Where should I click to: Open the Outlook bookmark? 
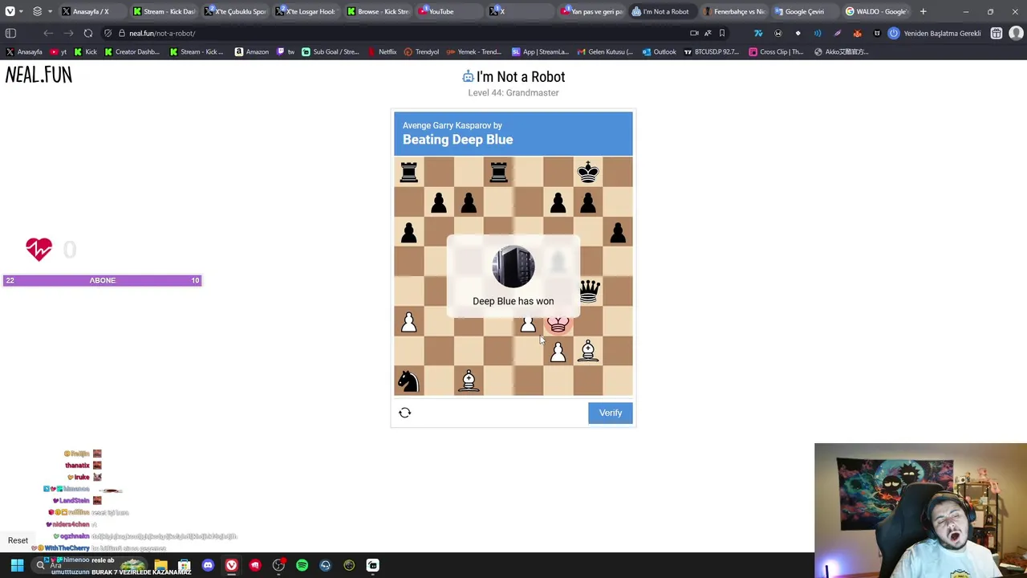click(x=659, y=51)
